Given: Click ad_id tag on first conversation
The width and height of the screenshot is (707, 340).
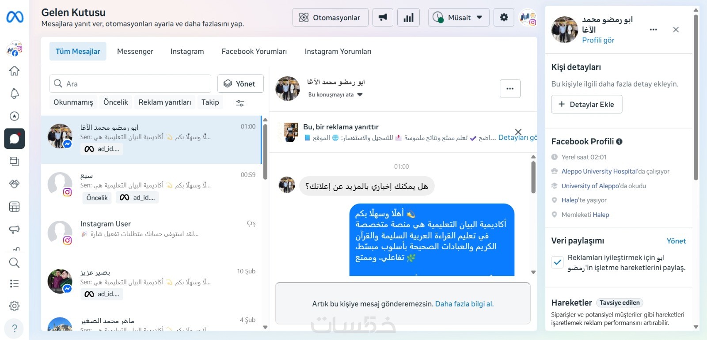Looking at the screenshot, I should (x=102, y=149).
